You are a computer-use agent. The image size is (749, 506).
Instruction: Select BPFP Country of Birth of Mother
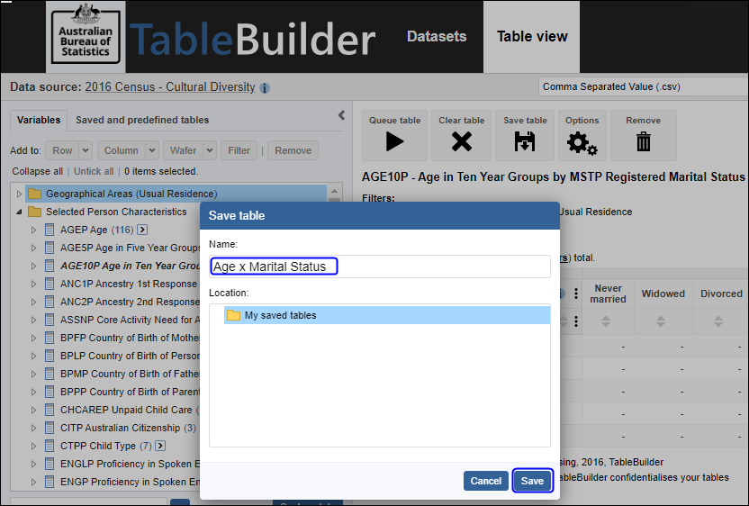click(130, 338)
